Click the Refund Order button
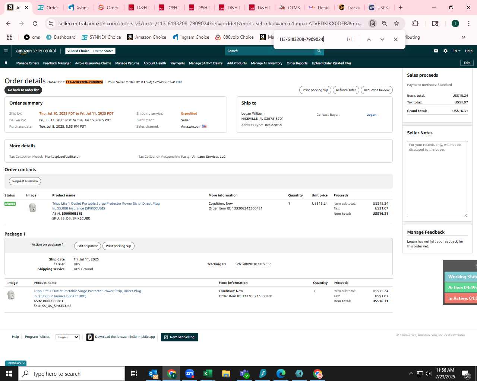The width and height of the screenshot is (477, 381). (x=346, y=90)
